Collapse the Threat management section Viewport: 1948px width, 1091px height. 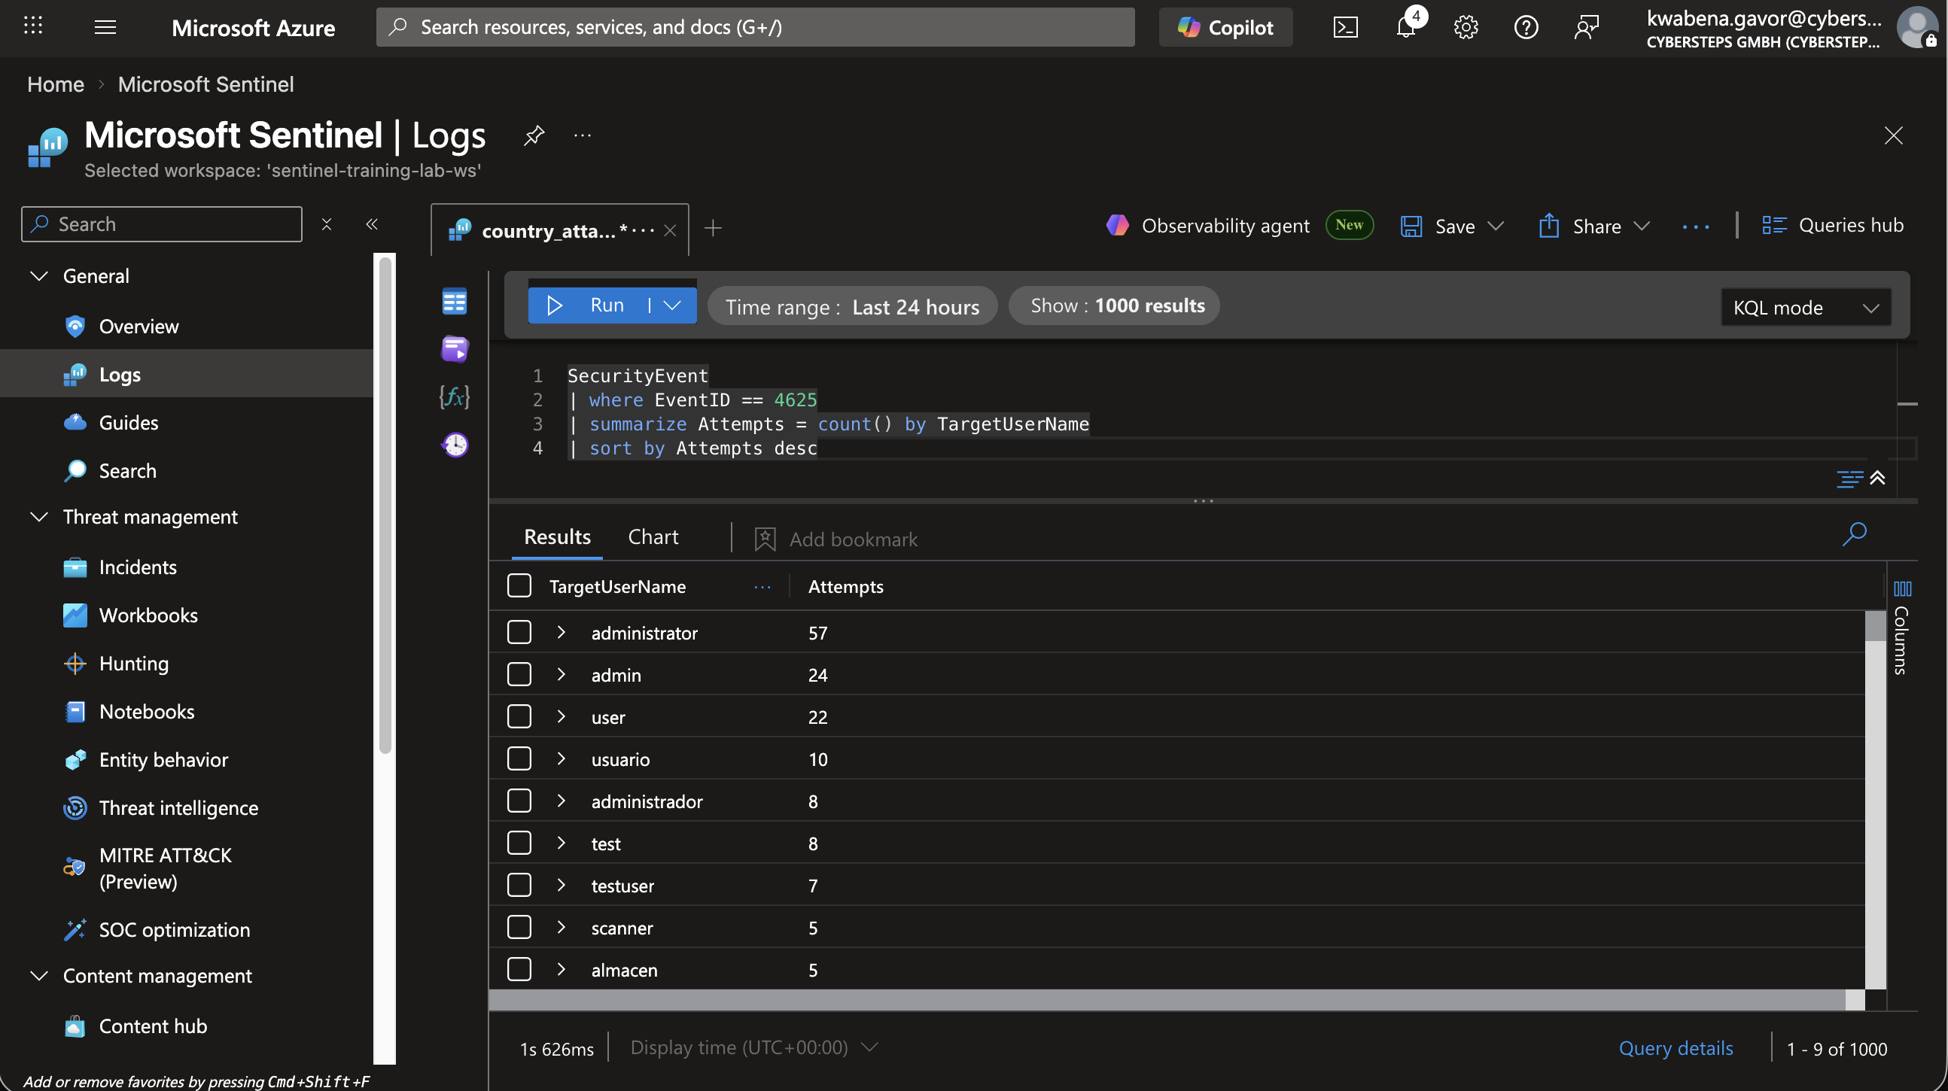click(39, 516)
